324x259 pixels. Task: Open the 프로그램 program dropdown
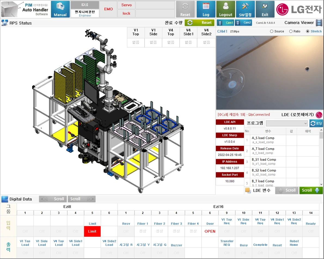pyautogui.click(x=287, y=123)
